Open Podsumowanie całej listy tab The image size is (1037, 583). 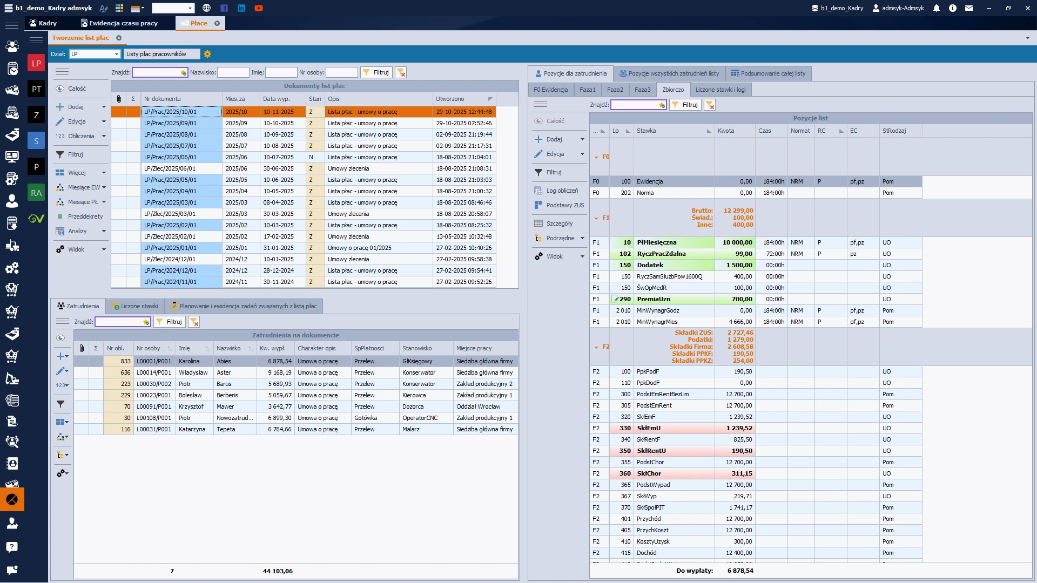click(768, 73)
